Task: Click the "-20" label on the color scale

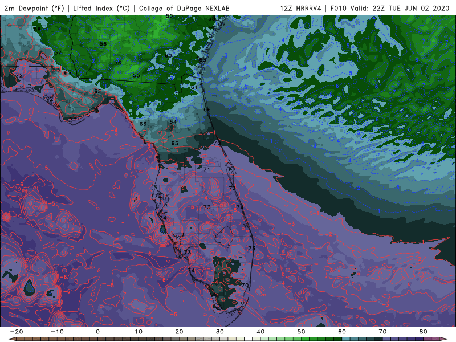Action: (x=17, y=332)
